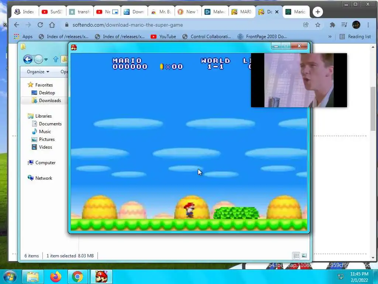Screen dimensions: 378x284
Task: Expand the hidden bookmarks chevron
Action: tap(330, 37)
